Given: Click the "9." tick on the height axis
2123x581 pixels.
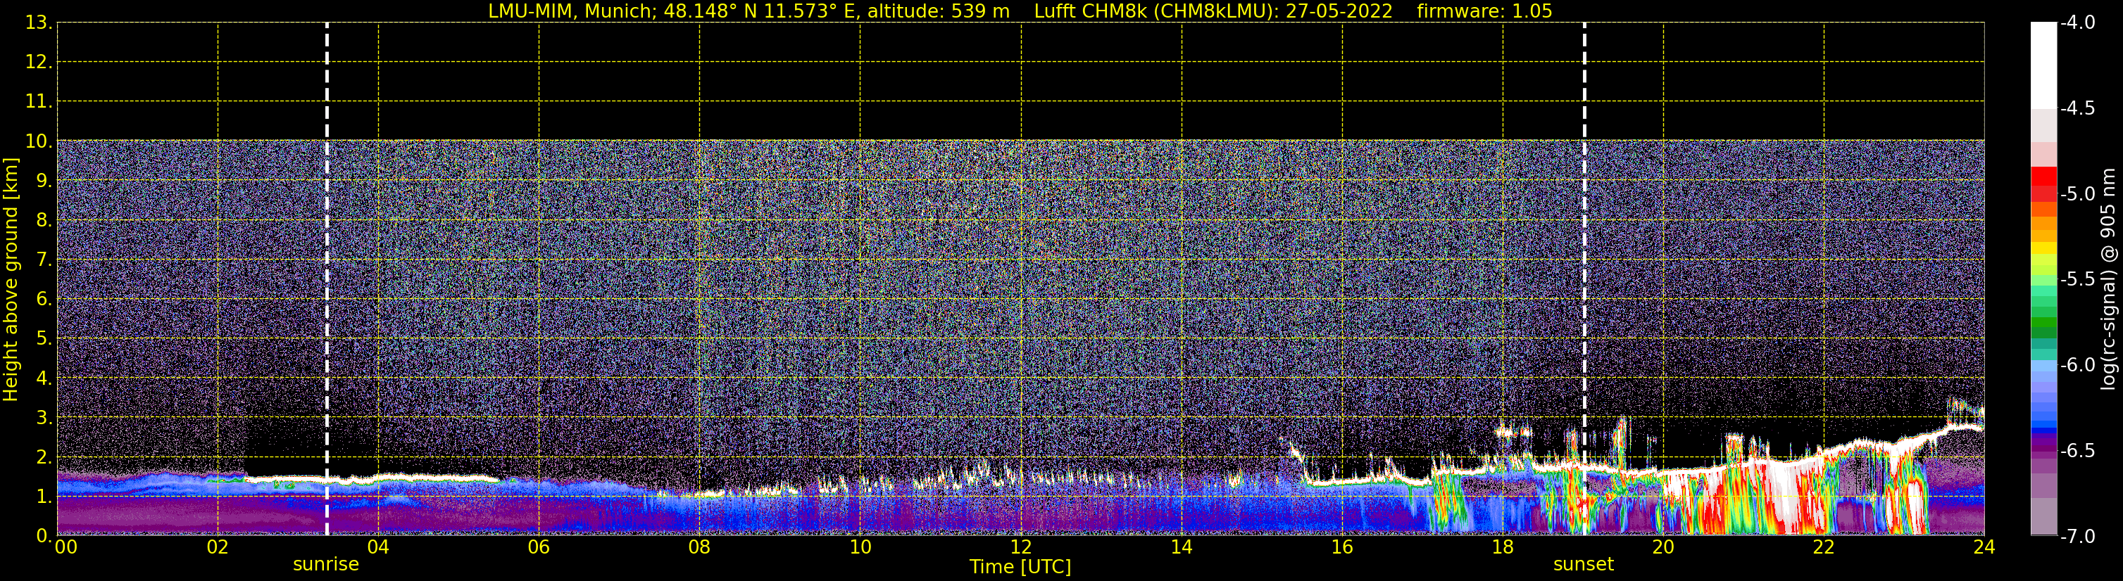Looking at the screenshot, I should [x=44, y=181].
